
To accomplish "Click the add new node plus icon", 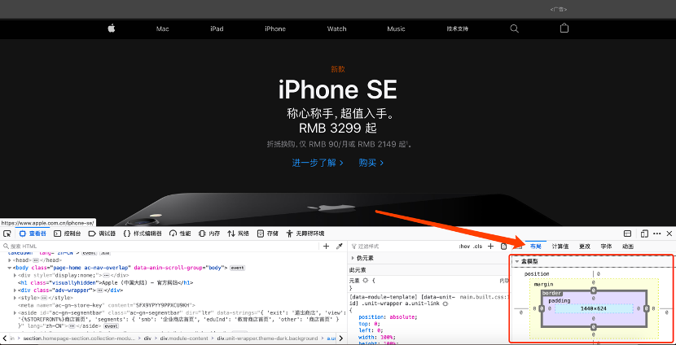I will tap(326, 247).
